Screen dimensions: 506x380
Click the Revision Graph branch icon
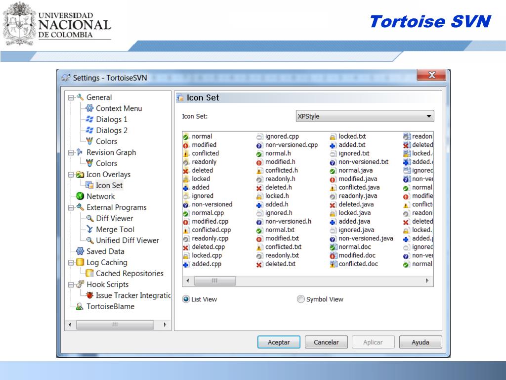coord(80,152)
